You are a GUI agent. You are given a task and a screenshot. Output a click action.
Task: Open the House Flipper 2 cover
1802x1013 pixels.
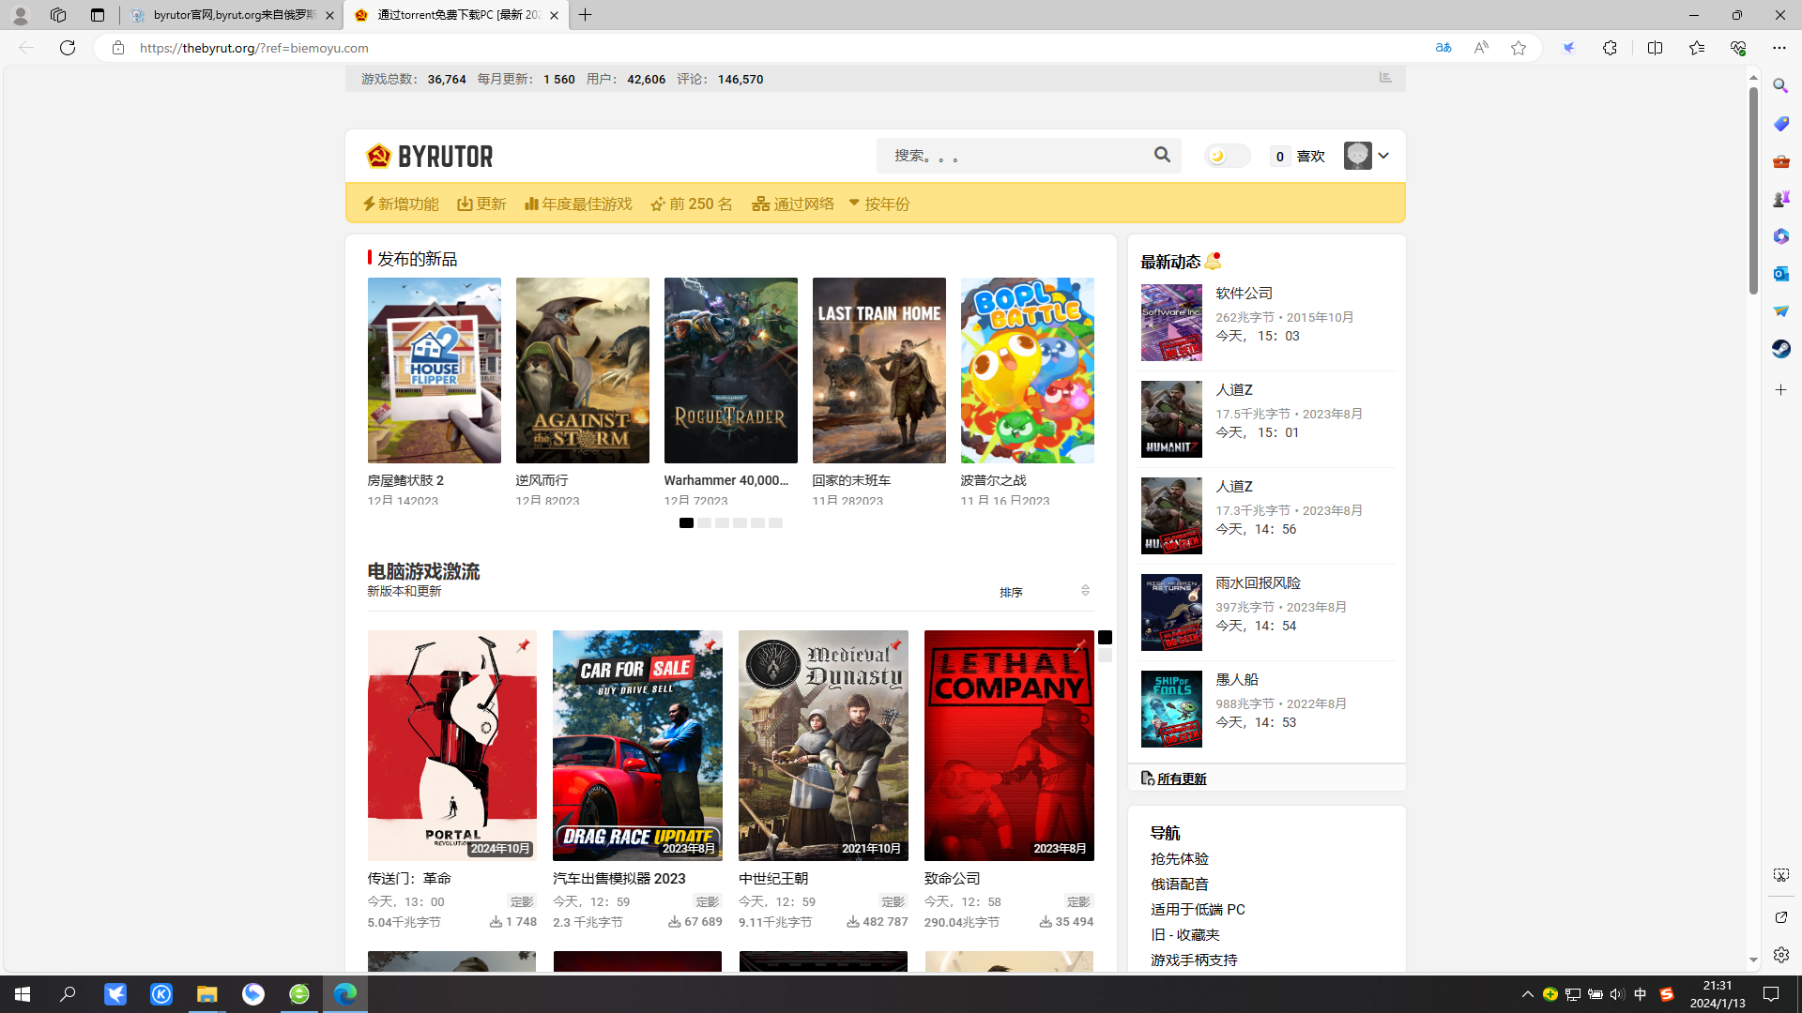pos(434,370)
